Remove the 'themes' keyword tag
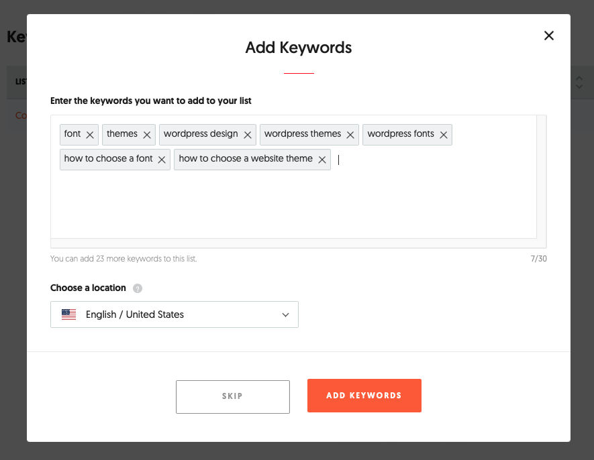Viewport: 594px width, 460px height. [147, 135]
